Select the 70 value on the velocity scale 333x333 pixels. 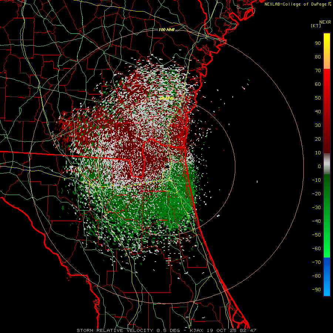coord(318,71)
